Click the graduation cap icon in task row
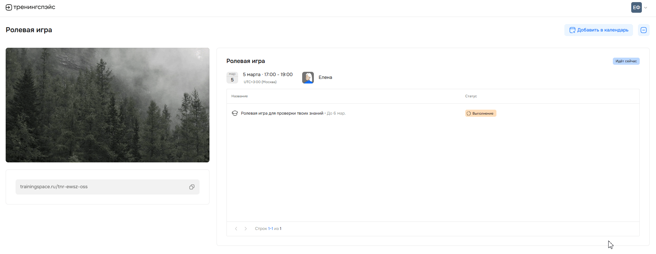 (235, 113)
